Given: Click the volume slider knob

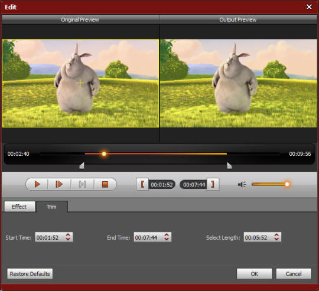Looking at the screenshot, I should point(287,184).
